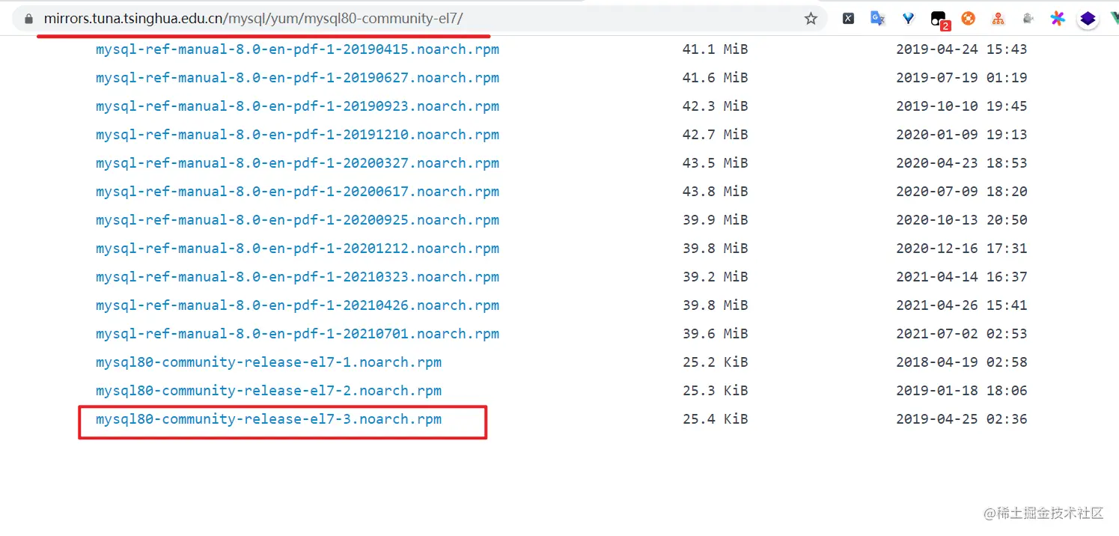Select the 43.8 MiB size text
Image resolution: width=1119 pixels, height=536 pixels.
715,192
